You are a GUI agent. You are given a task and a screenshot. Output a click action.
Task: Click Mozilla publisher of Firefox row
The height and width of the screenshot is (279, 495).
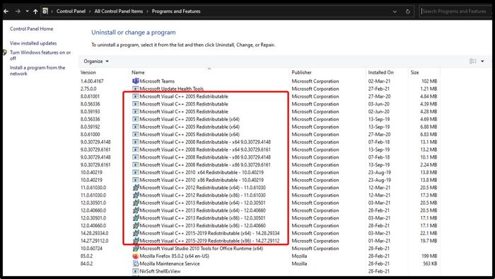click(299, 256)
